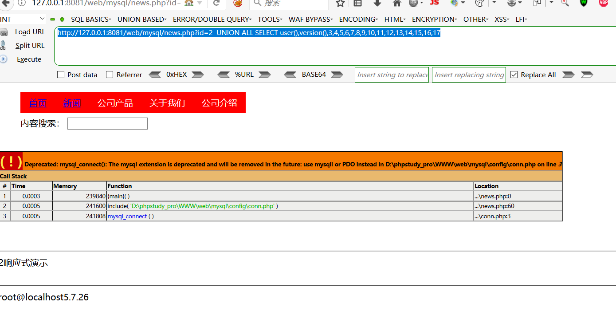Screen dimensions: 616x319
Task: Click the red JS toolbar icon
Action: 435,3
